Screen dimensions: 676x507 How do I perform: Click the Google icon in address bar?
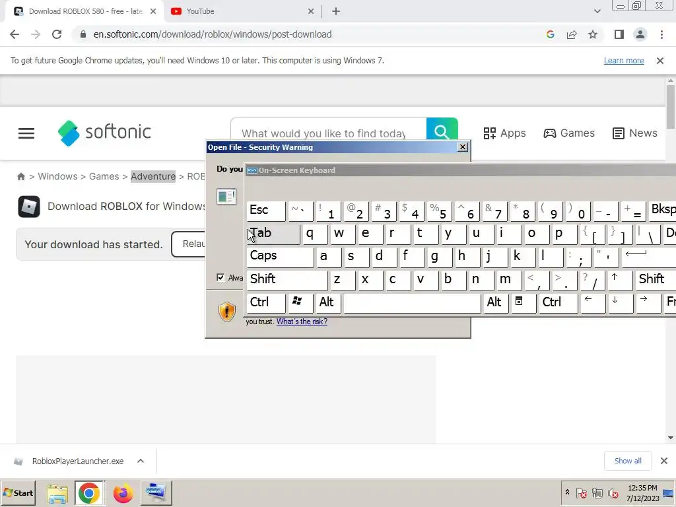[x=550, y=34]
